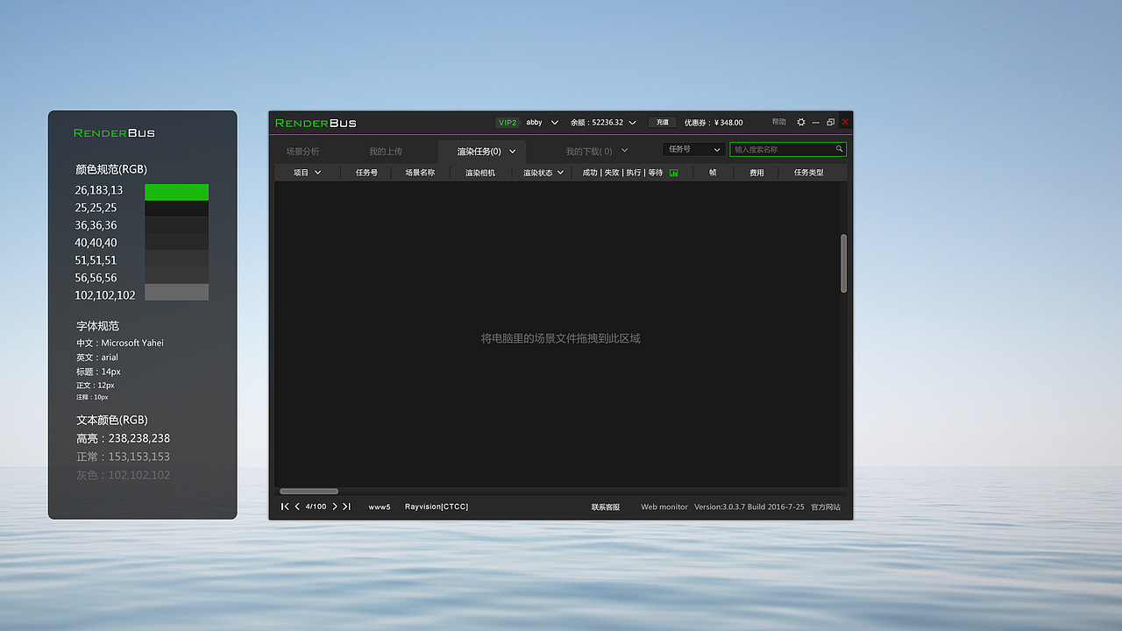Toggle the 成功 status filter
1122x631 pixels.
(589, 172)
